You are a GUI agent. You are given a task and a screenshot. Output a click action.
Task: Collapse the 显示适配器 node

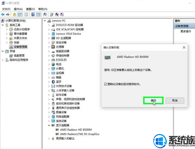[x=49, y=125]
